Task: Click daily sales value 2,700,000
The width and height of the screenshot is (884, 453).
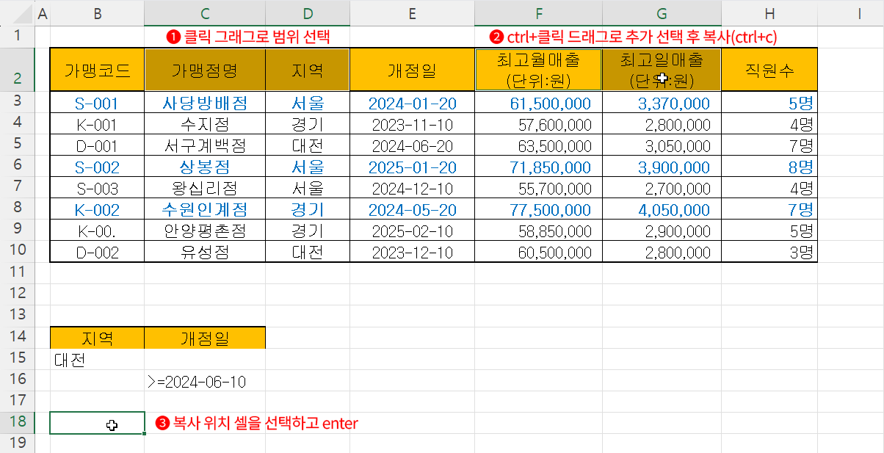Action: [x=662, y=188]
